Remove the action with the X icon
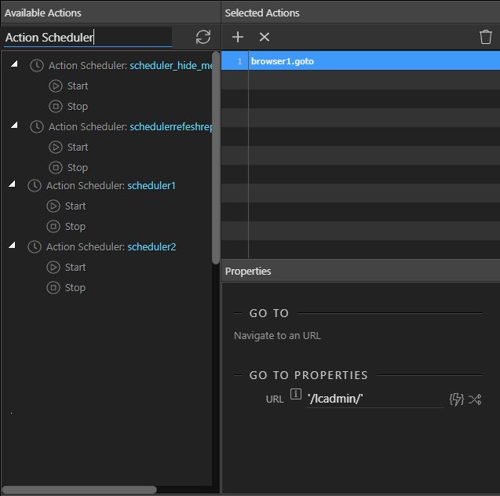The height and width of the screenshot is (496, 500). (x=265, y=37)
